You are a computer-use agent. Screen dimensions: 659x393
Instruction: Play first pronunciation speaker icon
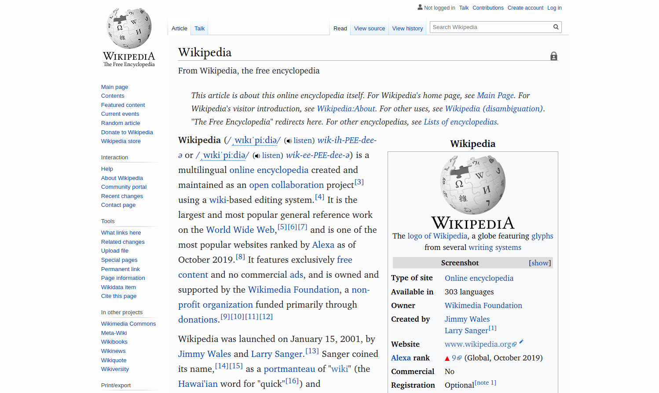tap(289, 141)
